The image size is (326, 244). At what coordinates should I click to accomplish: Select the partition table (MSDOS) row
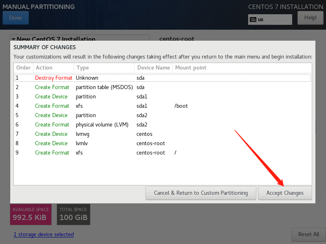click(x=163, y=87)
